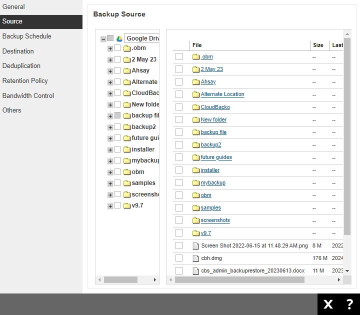360x315 pixels.
Task: Click the v9.7 folder icon in tree
Action: pos(126,205)
